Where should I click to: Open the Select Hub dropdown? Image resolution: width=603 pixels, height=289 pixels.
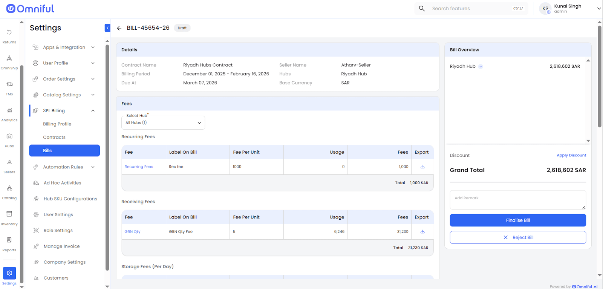[163, 123]
